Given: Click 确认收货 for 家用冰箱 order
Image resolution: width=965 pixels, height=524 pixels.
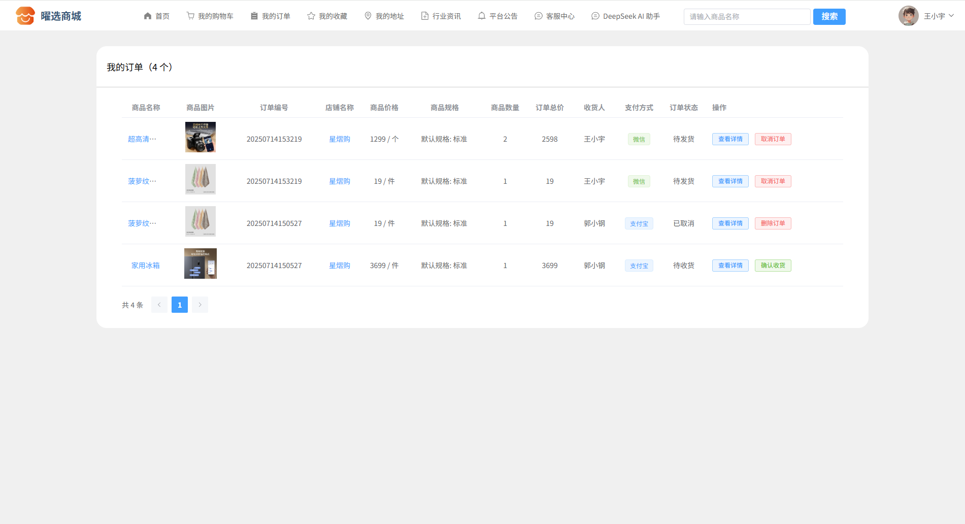Looking at the screenshot, I should coord(773,266).
